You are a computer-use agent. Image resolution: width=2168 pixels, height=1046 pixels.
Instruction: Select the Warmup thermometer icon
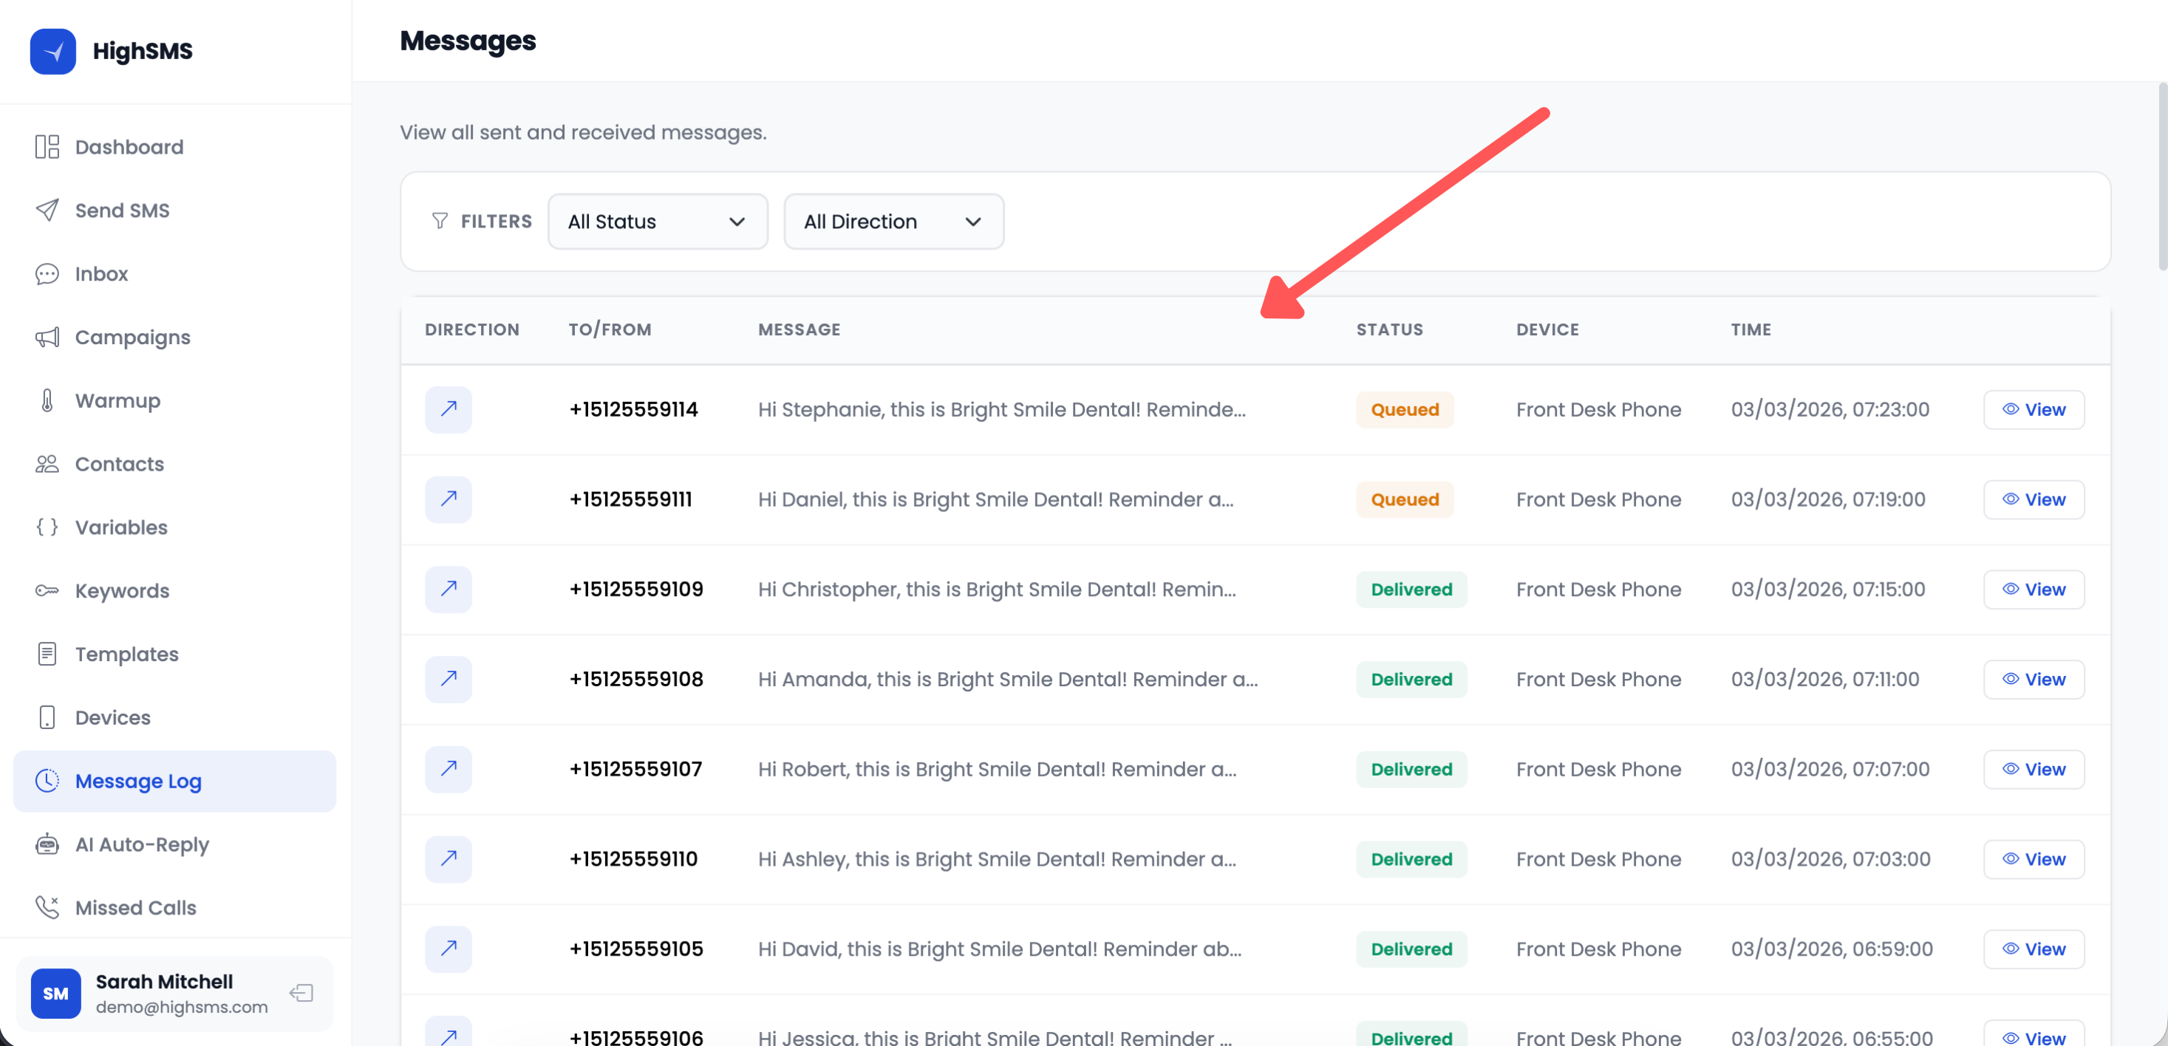[x=47, y=400]
